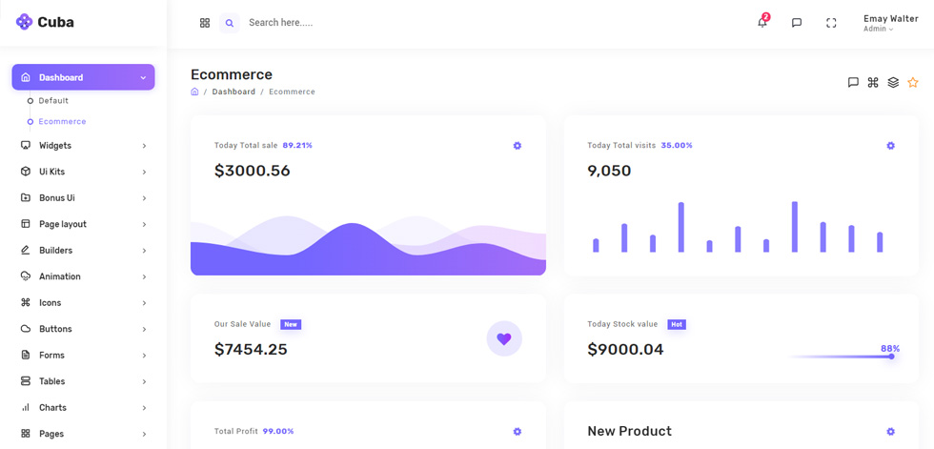Viewport: 934px width, 449px height.
Task: Click the $3000.56 sale amount
Action: [x=252, y=171]
